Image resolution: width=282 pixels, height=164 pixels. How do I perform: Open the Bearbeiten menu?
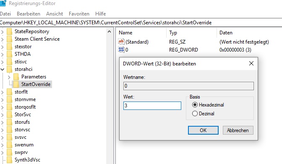point(29,14)
